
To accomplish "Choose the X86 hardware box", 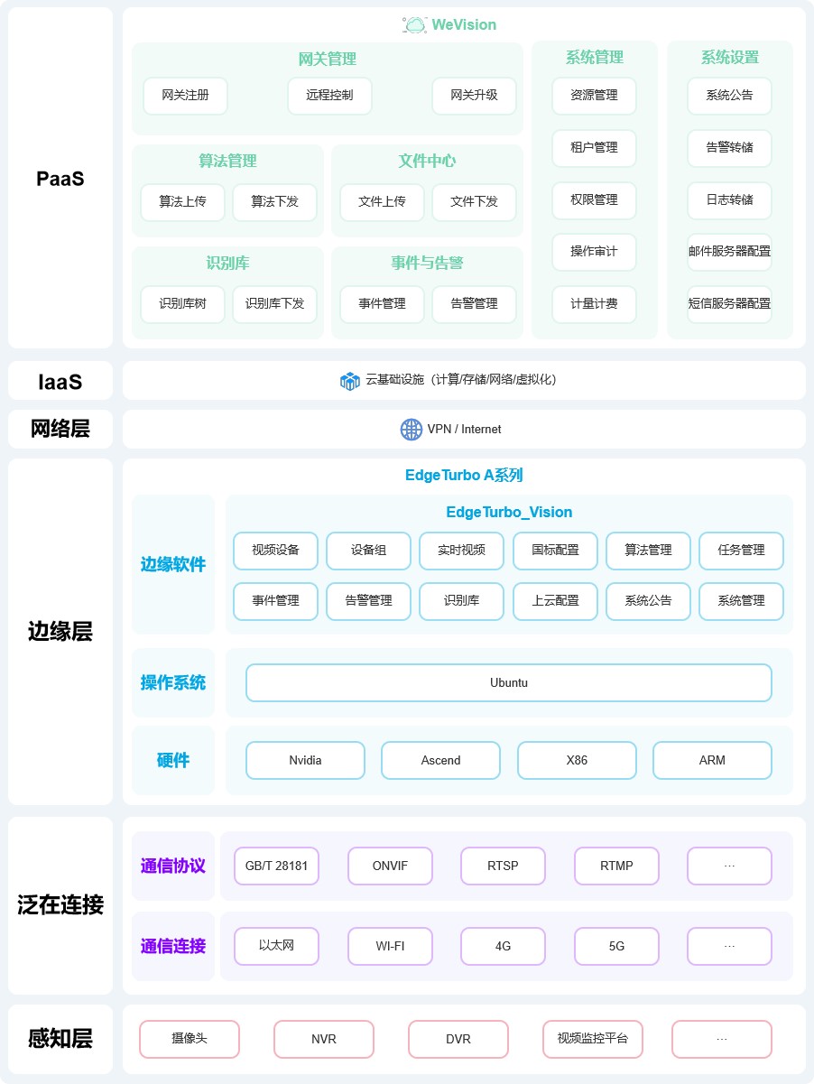I will pos(577,761).
